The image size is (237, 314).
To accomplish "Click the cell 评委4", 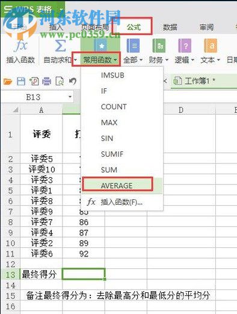I will (41, 232).
